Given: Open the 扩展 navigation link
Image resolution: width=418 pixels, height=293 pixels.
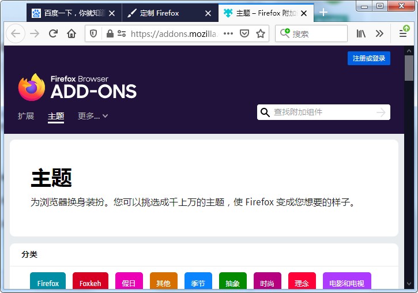Looking at the screenshot, I should point(26,116).
